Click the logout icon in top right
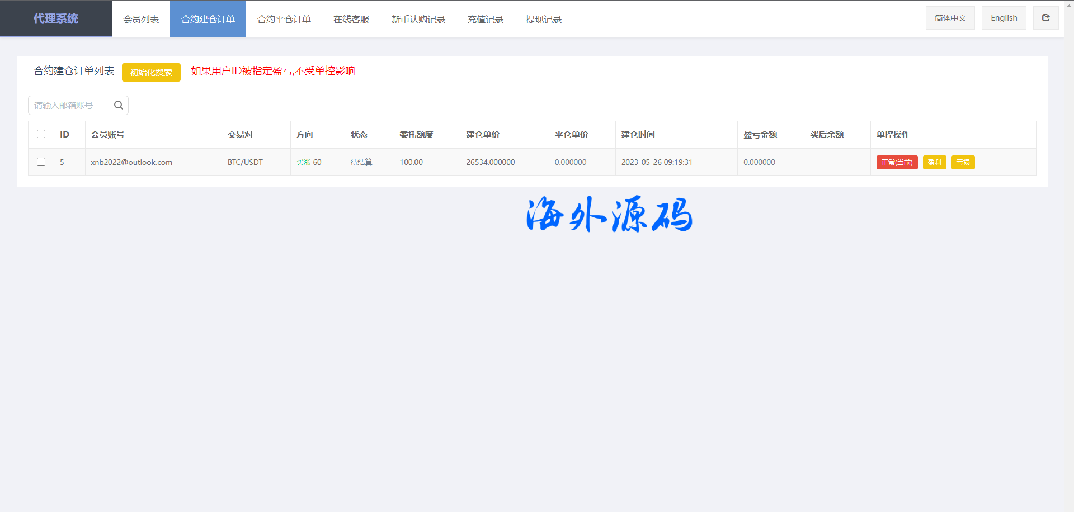 tap(1045, 18)
